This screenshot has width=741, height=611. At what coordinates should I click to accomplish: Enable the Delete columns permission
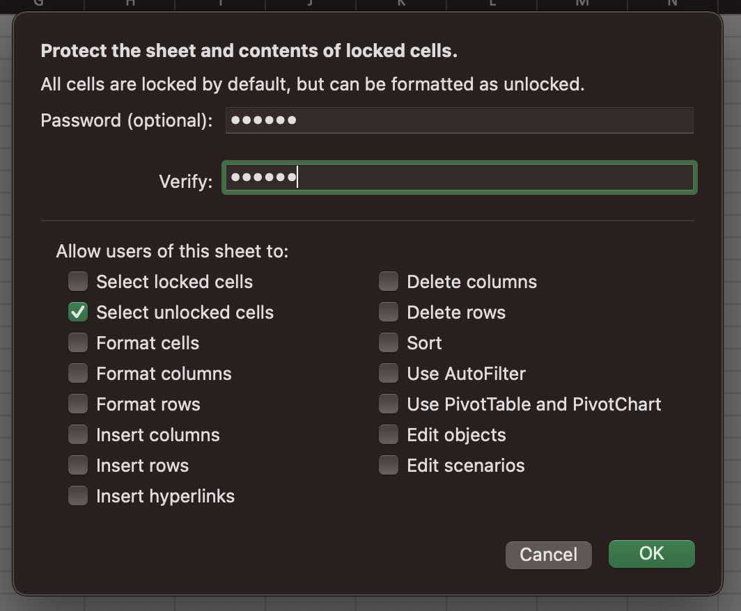coord(389,281)
